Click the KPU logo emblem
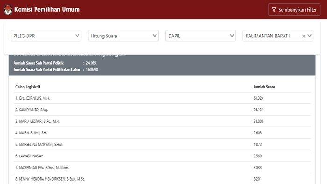Image resolution: width=327 pixels, height=184 pixels. click(x=8, y=10)
